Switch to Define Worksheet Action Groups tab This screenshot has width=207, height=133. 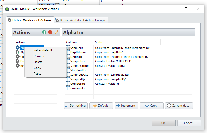tap(81, 20)
